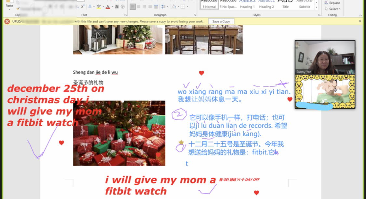Image resolution: width=366 pixels, height=199 pixels.
Task: Expand the Select dropdown in Editing
Action: click(334, 9)
